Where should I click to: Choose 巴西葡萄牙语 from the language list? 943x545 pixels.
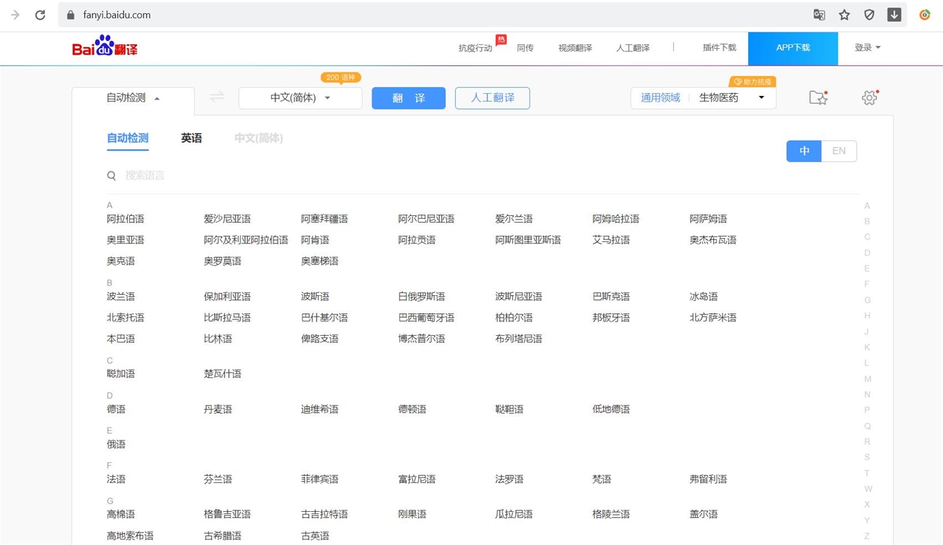pyautogui.click(x=426, y=318)
